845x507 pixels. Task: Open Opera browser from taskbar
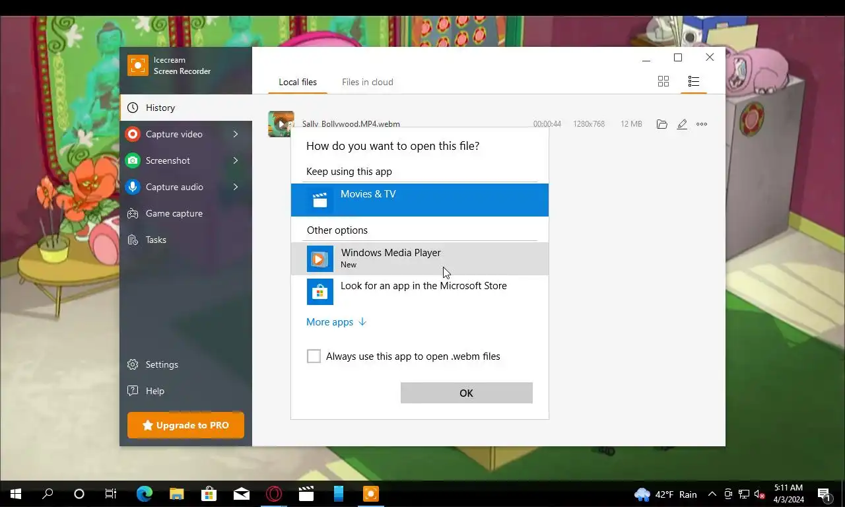(x=273, y=494)
